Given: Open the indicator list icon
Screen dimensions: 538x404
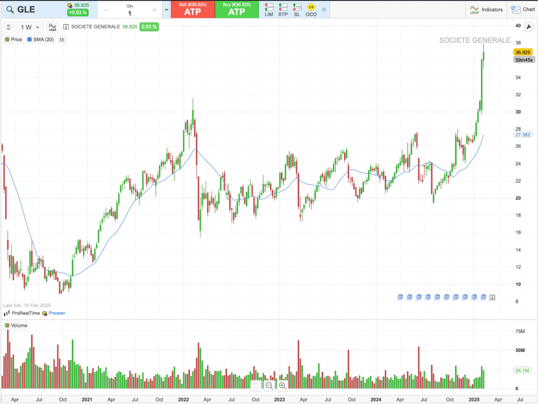Looking at the screenshot, I should click(62, 39).
